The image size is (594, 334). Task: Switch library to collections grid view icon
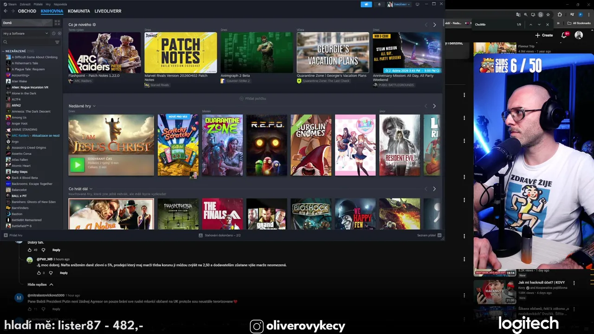click(x=57, y=23)
